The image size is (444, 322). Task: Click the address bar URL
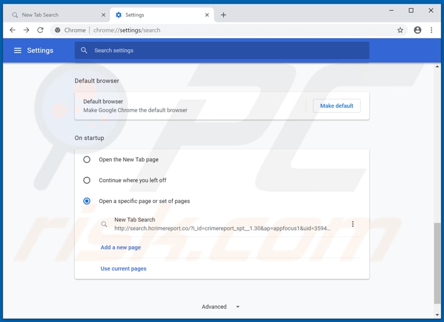coord(127,30)
